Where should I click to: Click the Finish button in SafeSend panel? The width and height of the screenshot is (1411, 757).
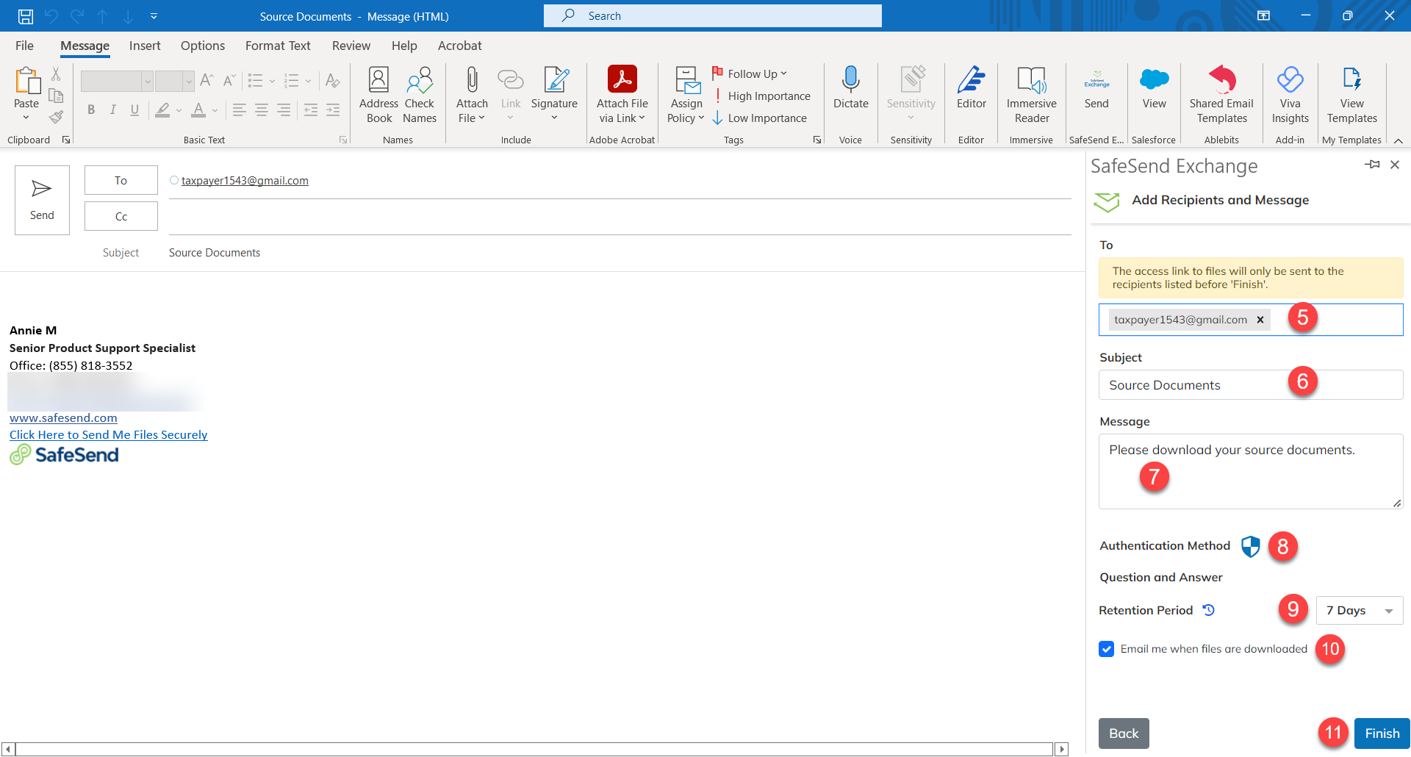(1382, 733)
